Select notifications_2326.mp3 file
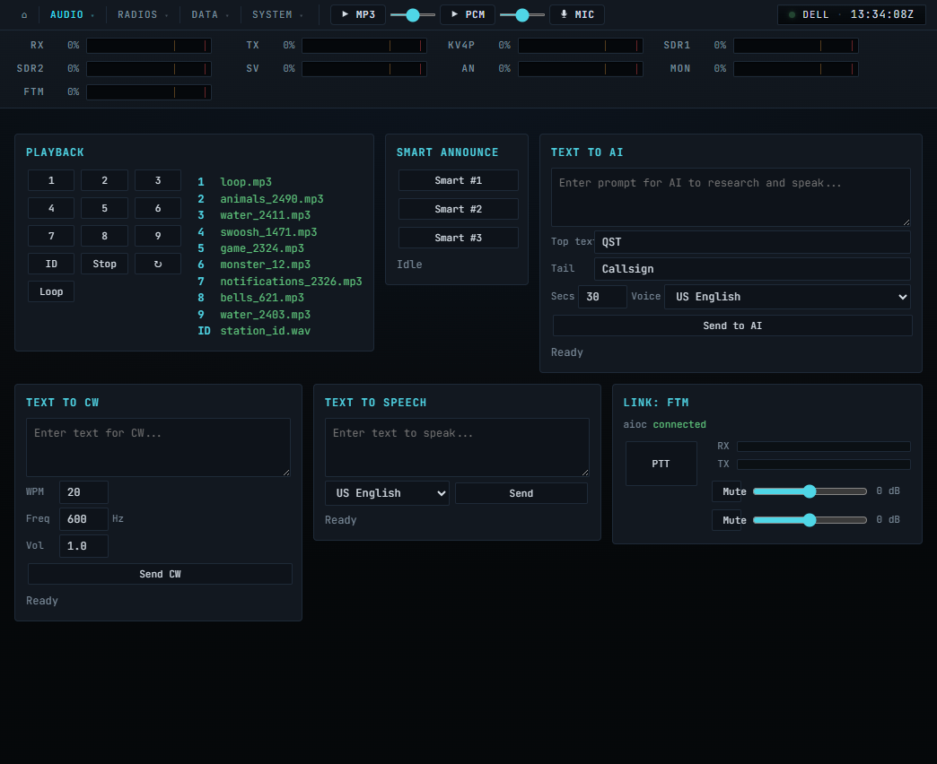 pos(291,282)
